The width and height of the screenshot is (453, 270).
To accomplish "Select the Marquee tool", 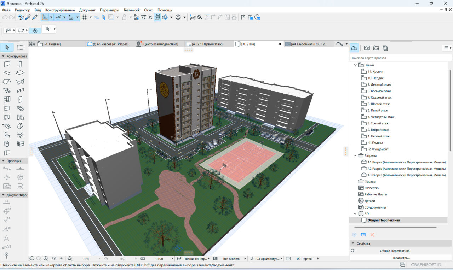I will [x=20, y=47].
